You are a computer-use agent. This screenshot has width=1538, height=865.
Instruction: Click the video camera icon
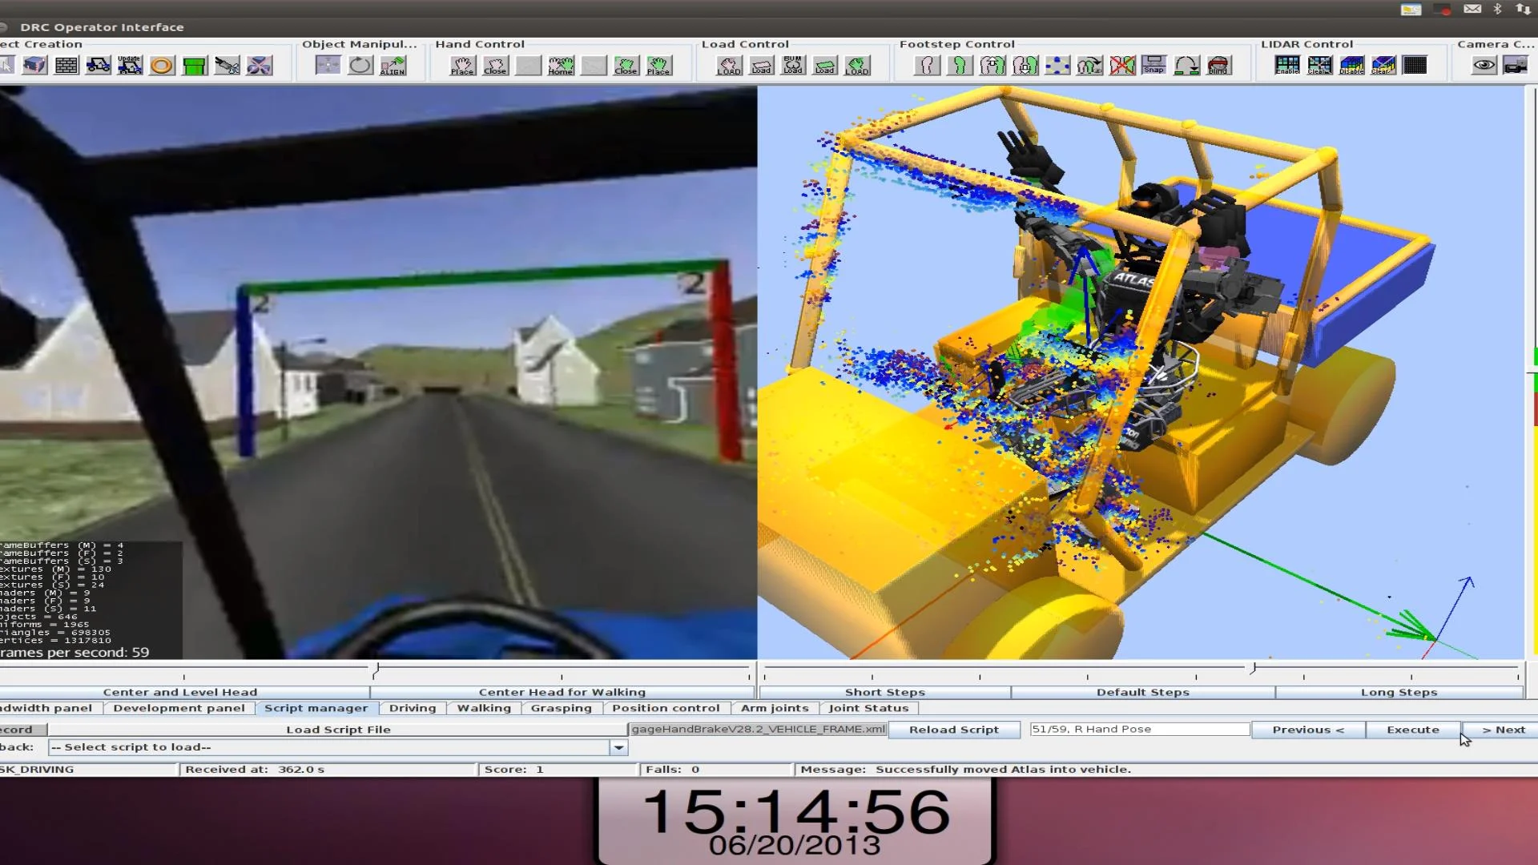tap(1516, 65)
